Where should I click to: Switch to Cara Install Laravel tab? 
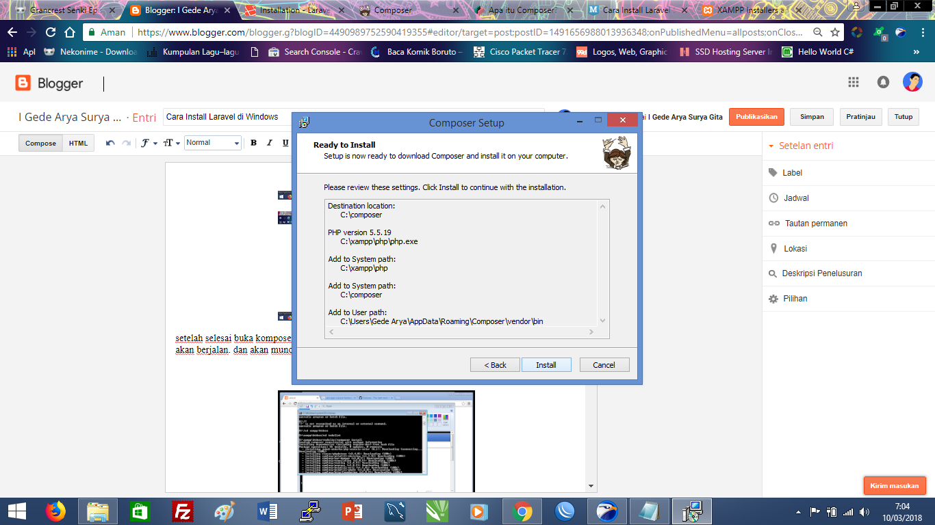[x=636, y=11]
